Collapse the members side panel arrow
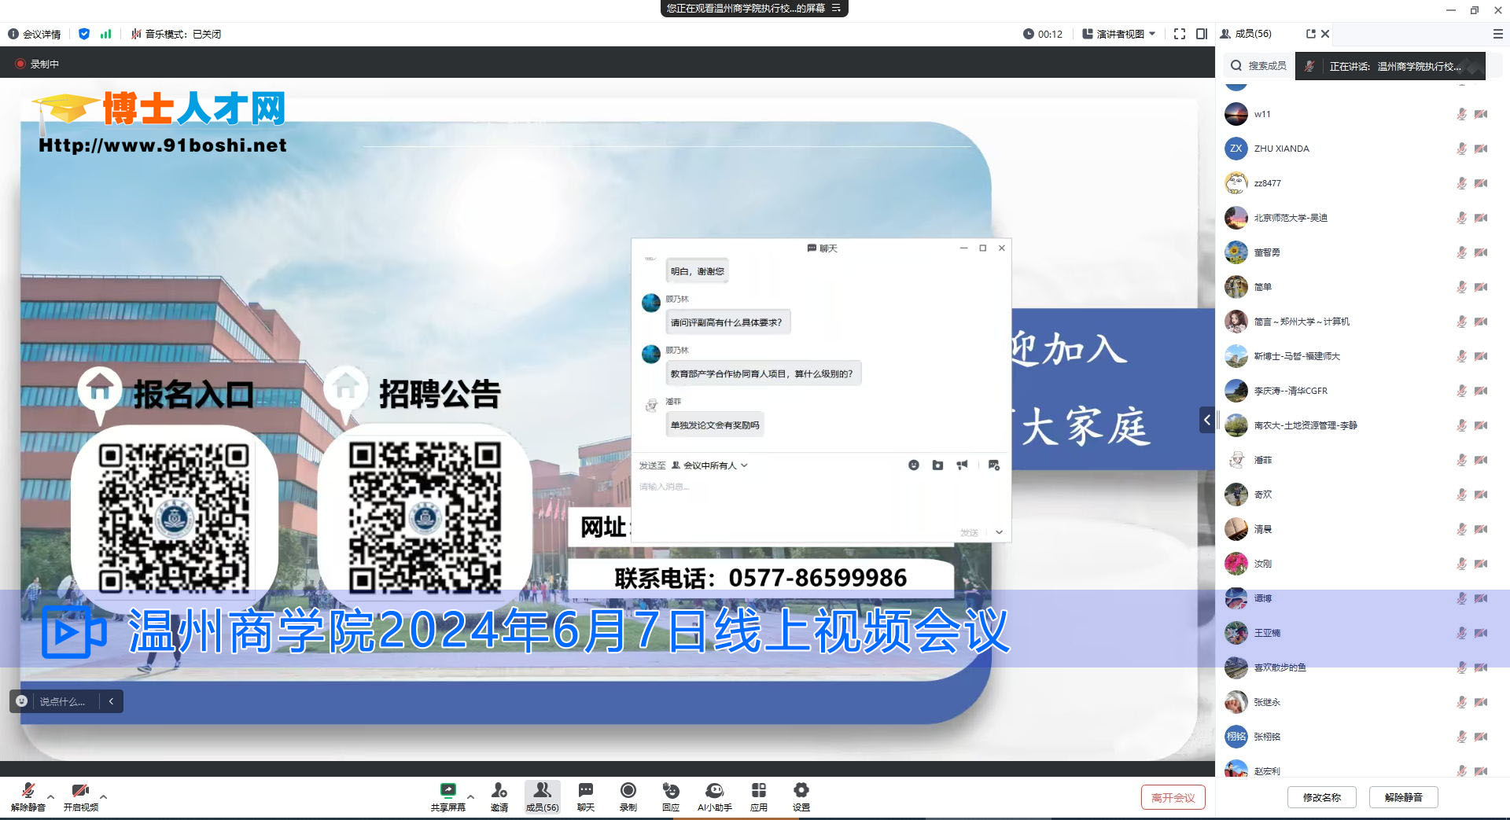Viewport: 1510px width, 820px height. 1207,420
